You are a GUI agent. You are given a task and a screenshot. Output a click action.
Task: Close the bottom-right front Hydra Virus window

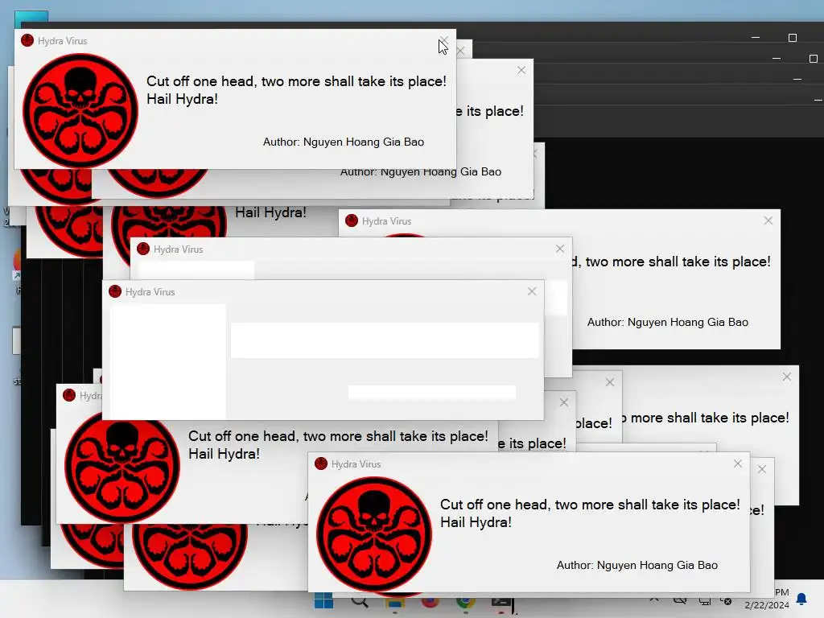coord(738,463)
